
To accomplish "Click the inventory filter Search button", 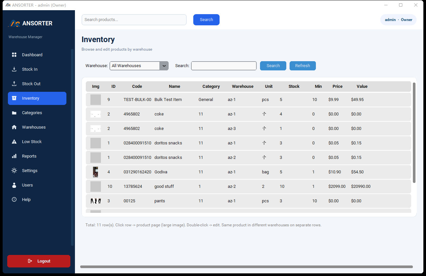I will (273, 65).
